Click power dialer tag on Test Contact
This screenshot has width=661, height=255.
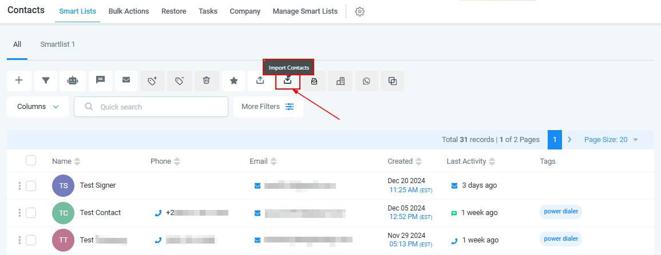pyautogui.click(x=561, y=212)
